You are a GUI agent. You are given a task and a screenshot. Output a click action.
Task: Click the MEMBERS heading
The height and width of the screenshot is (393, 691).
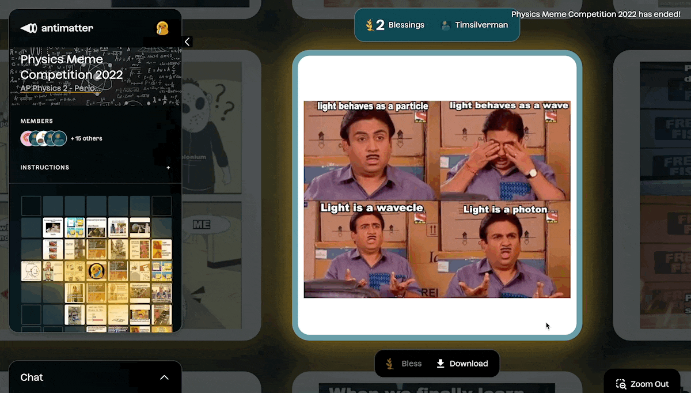coord(37,121)
